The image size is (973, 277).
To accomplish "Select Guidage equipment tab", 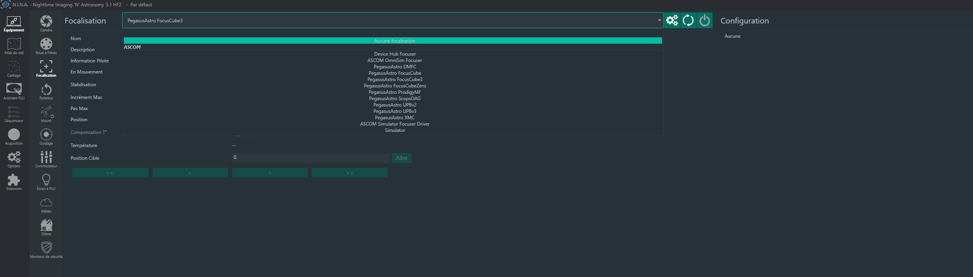I will pyautogui.click(x=46, y=137).
